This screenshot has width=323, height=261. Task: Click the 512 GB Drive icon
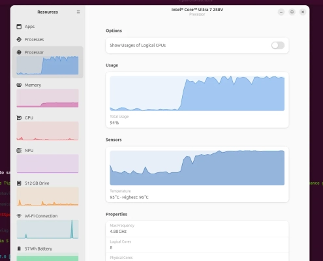[19, 183]
